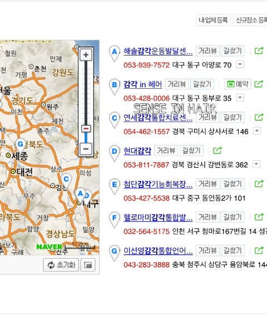Expand address dropdown for 대구 동구 동부로 35
Image resolution: width=267 pixels, height=316 pixels.
pyautogui.click(x=240, y=98)
